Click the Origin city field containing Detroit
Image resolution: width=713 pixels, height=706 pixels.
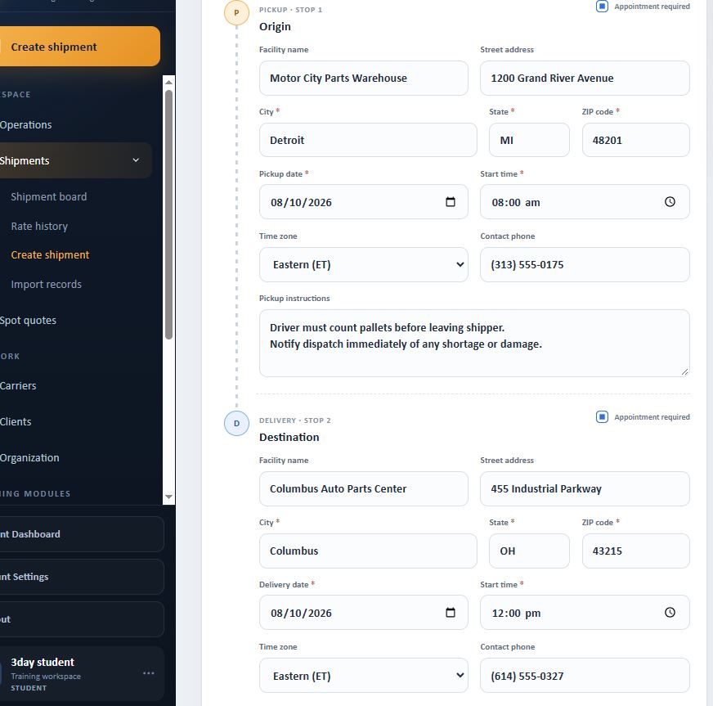tap(368, 140)
